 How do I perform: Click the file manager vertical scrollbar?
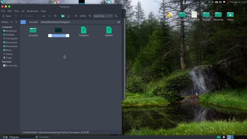click(125, 59)
